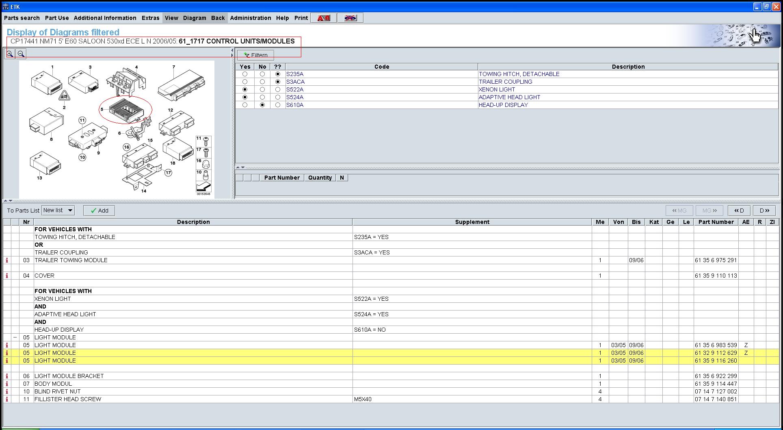Click the Back menu item

[x=218, y=18]
